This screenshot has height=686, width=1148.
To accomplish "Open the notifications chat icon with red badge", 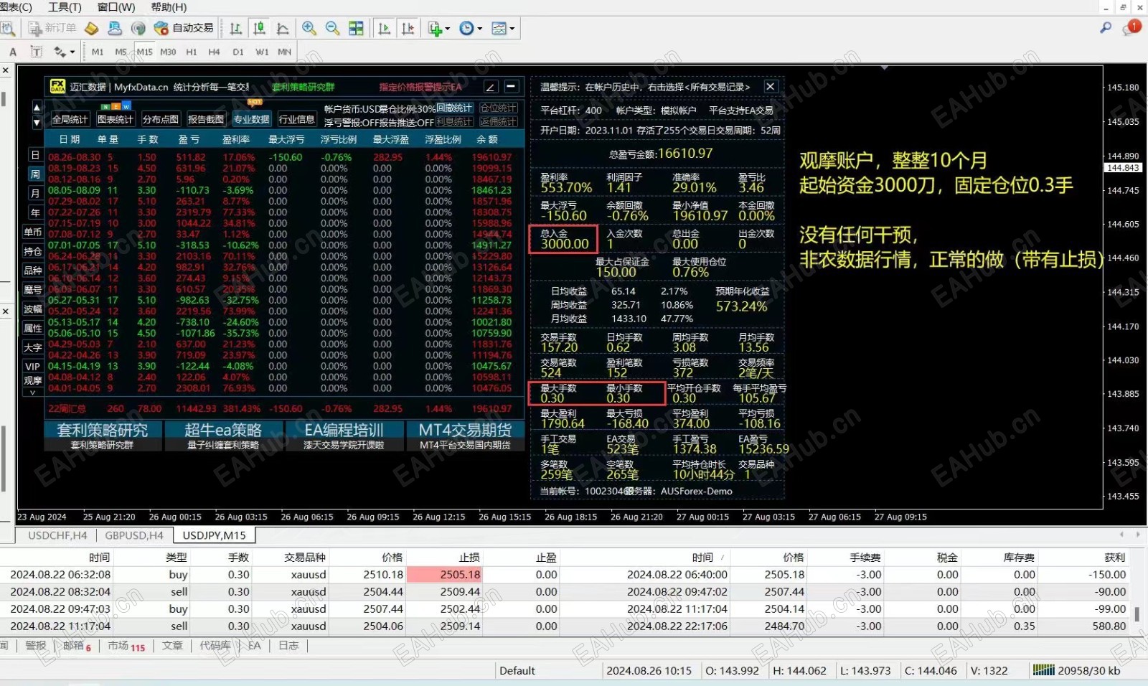I will click(x=1131, y=28).
